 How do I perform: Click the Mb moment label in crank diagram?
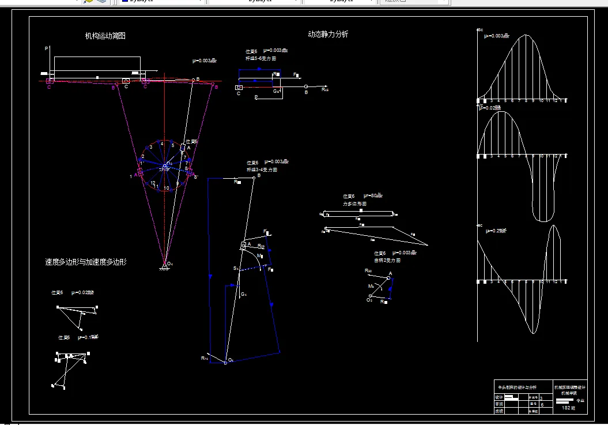pos(371,286)
